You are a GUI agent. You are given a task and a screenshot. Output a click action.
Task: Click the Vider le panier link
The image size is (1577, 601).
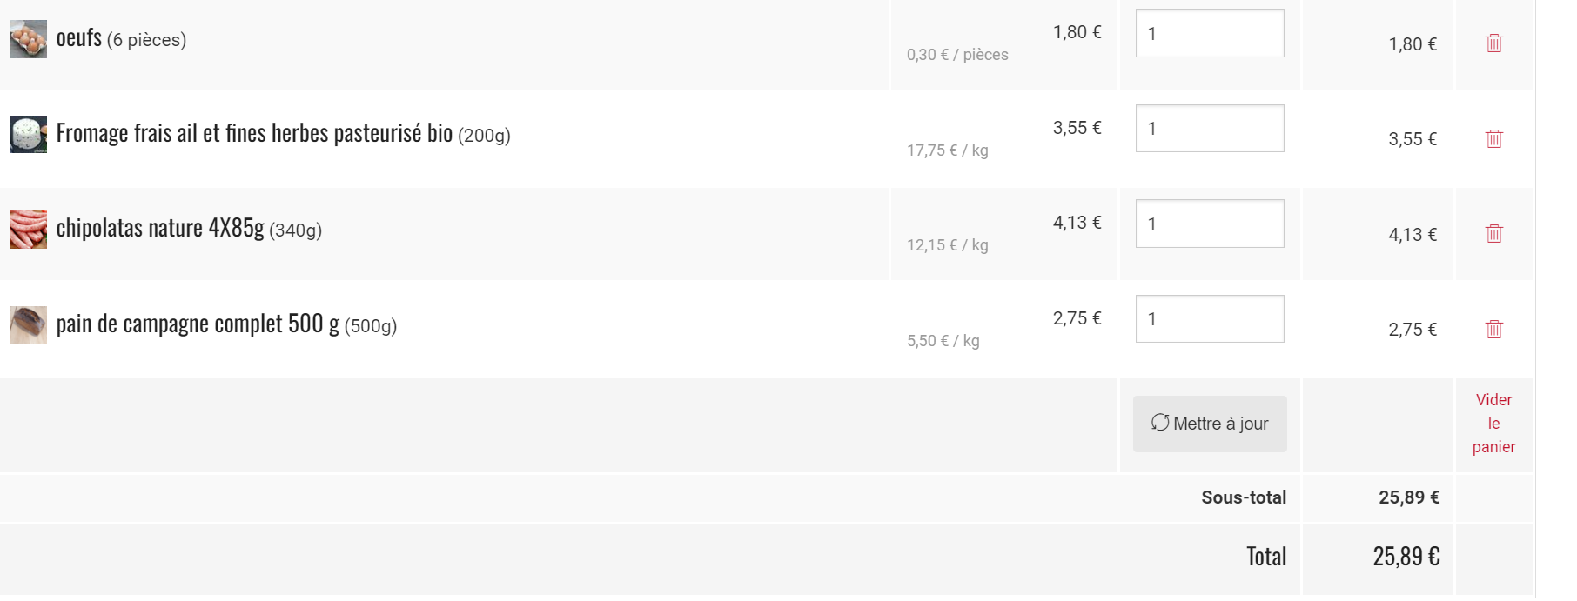pos(1493,424)
